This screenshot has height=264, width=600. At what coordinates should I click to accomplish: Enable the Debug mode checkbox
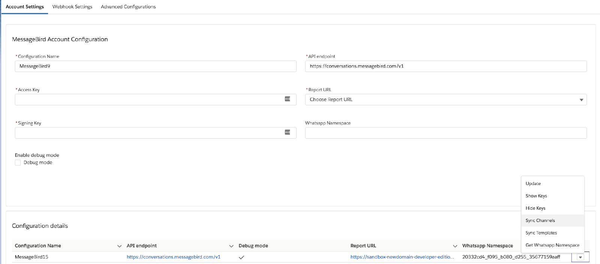(18, 163)
